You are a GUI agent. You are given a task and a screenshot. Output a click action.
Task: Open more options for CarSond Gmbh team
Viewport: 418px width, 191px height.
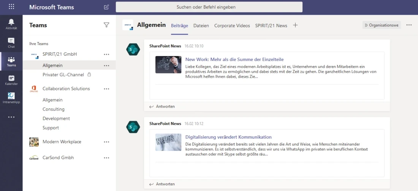[x=106, y=158]
